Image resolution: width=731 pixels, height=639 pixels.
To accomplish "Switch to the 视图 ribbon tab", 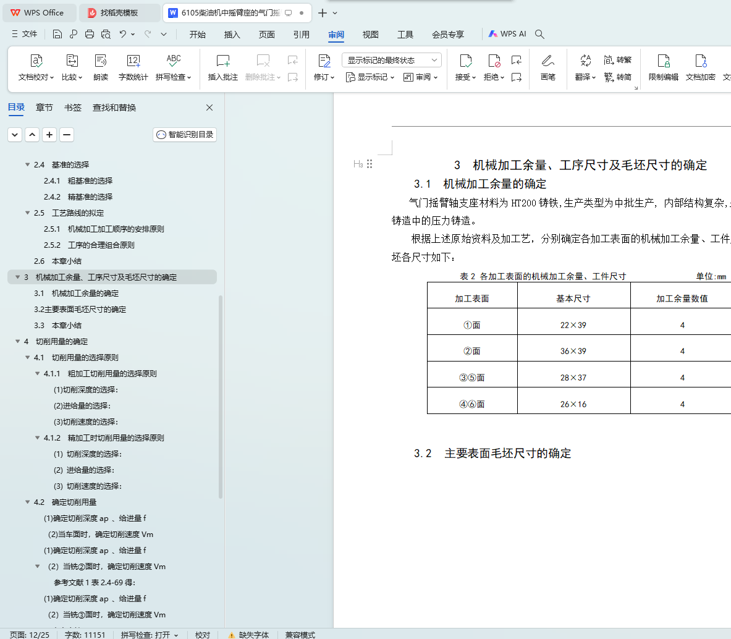I will [x=371, y=35].
